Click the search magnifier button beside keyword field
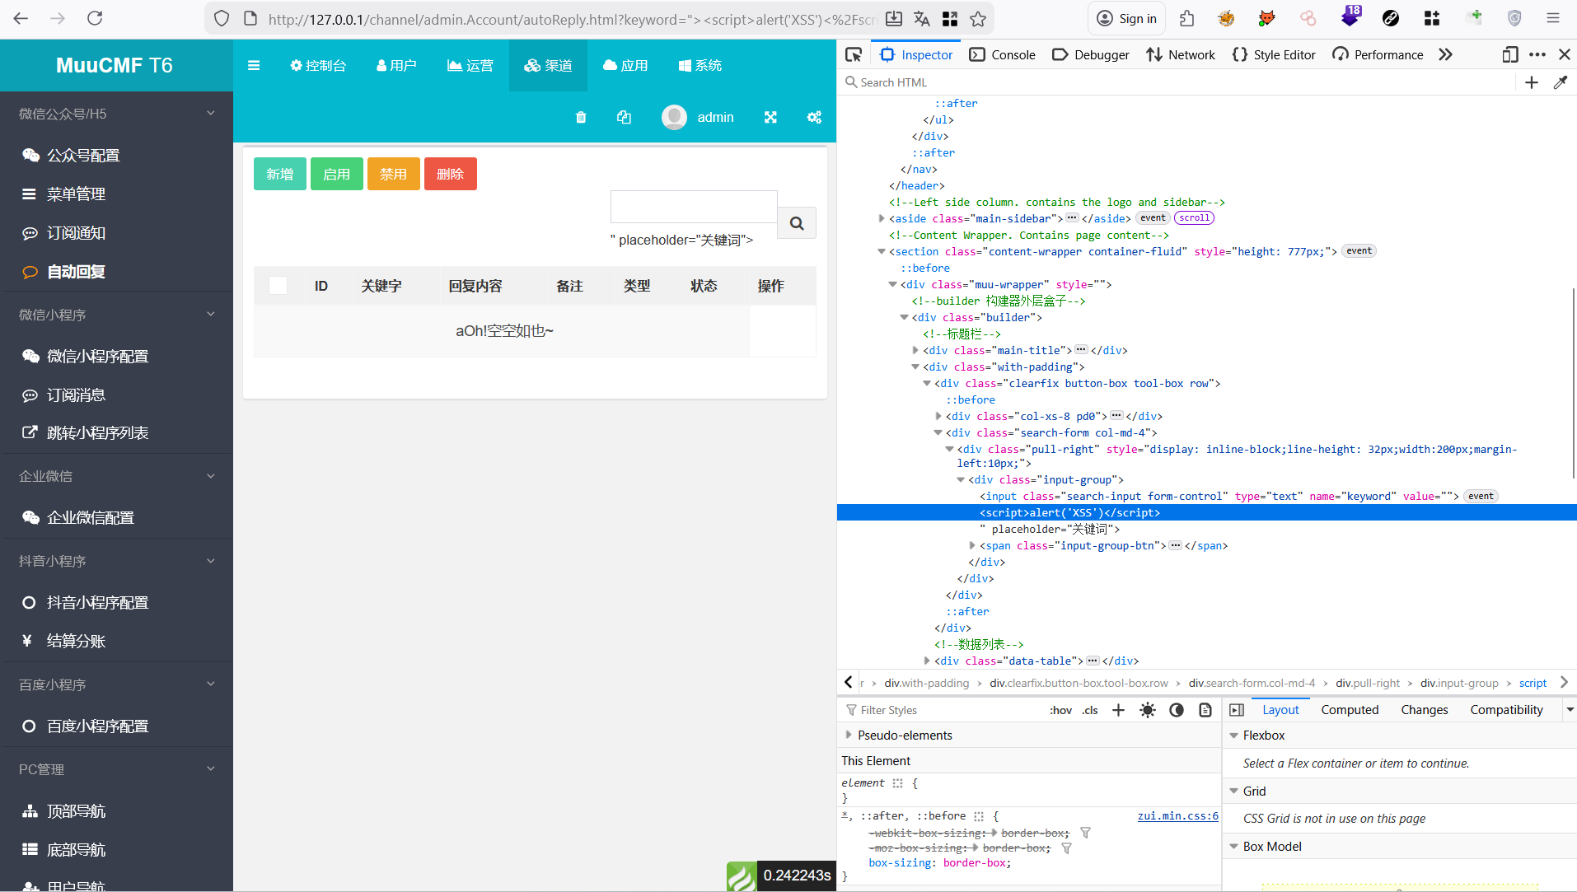 point(797,223)
